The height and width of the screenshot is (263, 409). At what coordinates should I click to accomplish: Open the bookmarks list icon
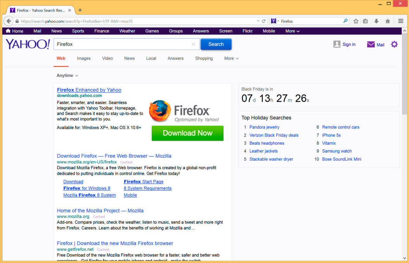(365, 21)
